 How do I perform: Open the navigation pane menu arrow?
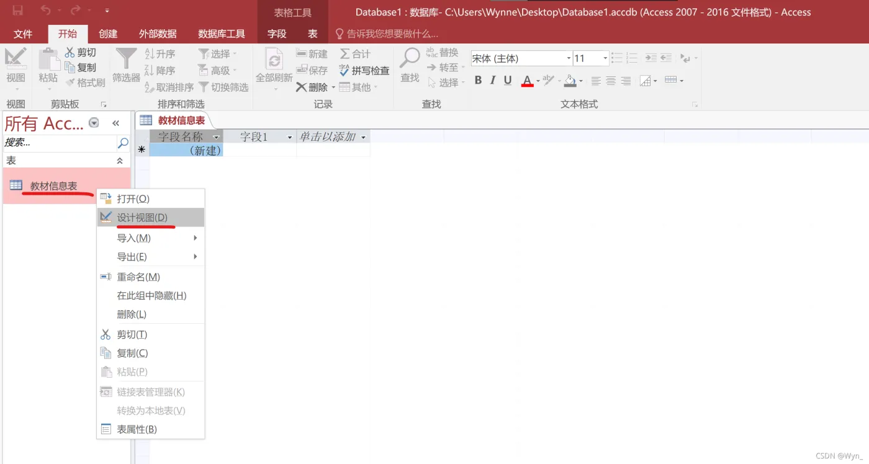click(x=94, y=123)
